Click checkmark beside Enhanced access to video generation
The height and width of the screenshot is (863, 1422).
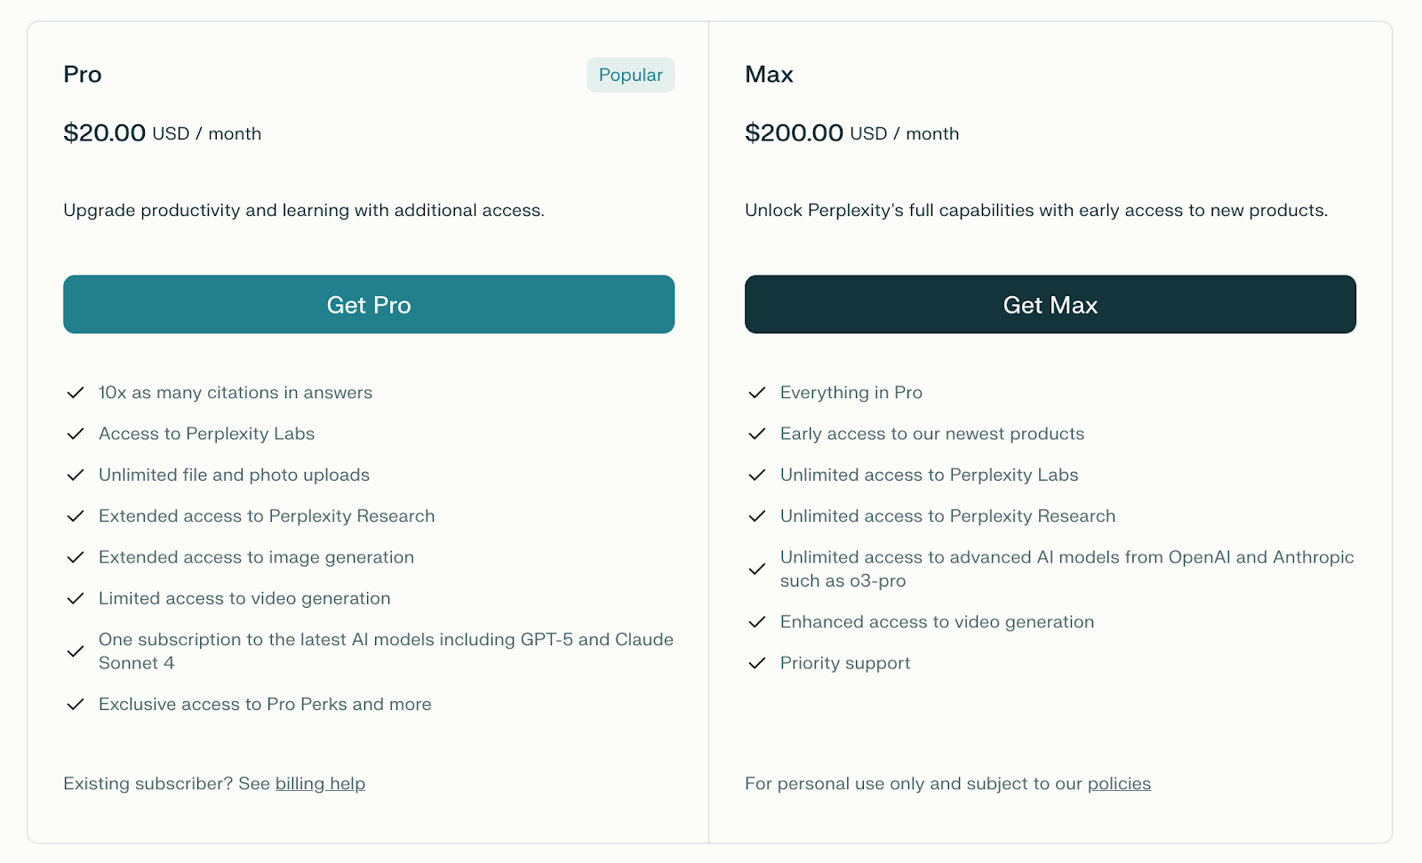point(757,622)
